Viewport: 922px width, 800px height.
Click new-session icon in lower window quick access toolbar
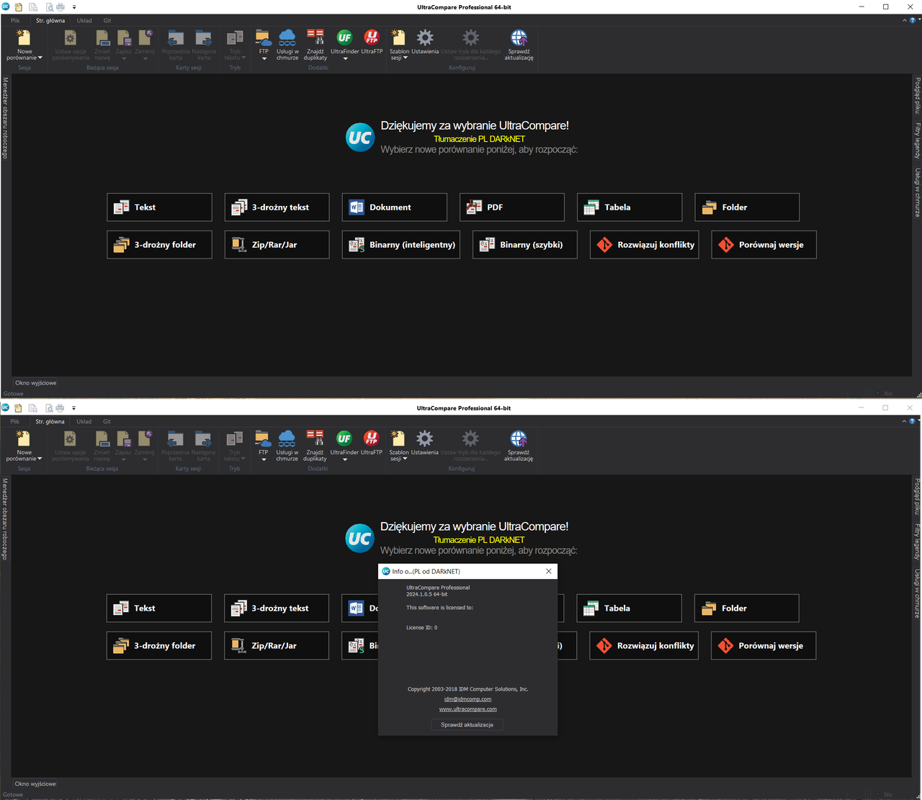point(18,408)
